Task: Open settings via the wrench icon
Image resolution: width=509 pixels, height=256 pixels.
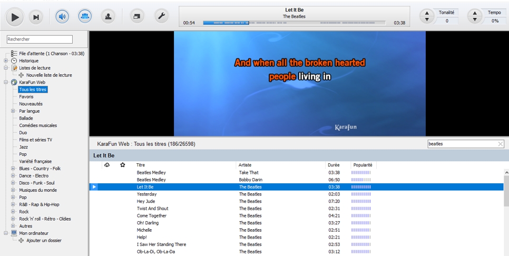Action: click(x=161, y=16)
